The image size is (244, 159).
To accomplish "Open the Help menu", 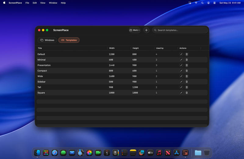I will 63,3.
